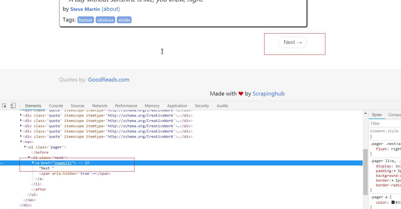Open the Performance tab
This screenshot has width=401, height=209.
tap(126, 106)
